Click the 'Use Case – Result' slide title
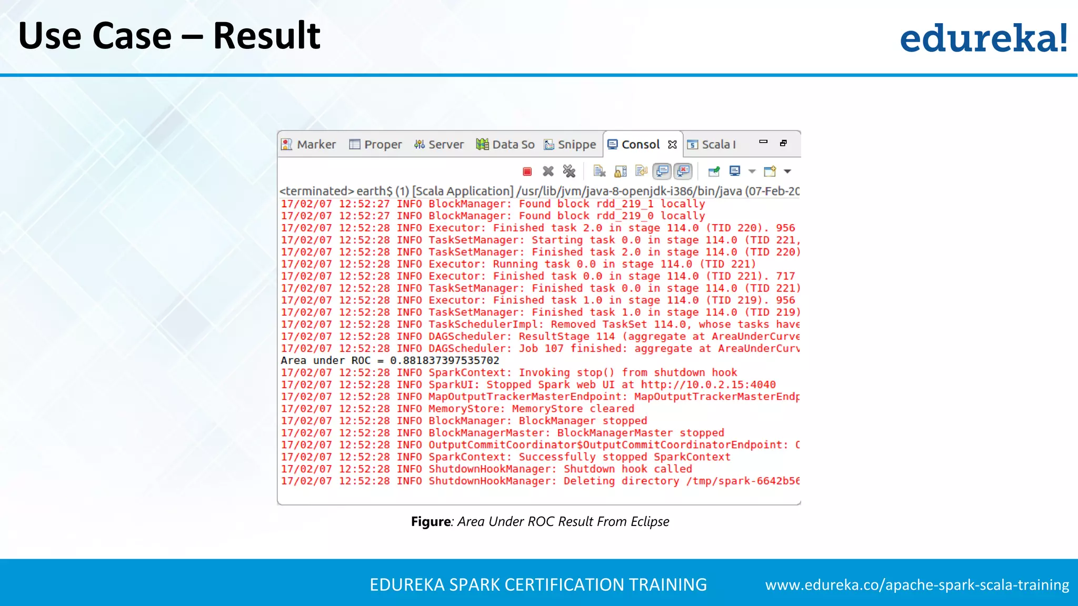1078x606 pixels. (169, 36)
